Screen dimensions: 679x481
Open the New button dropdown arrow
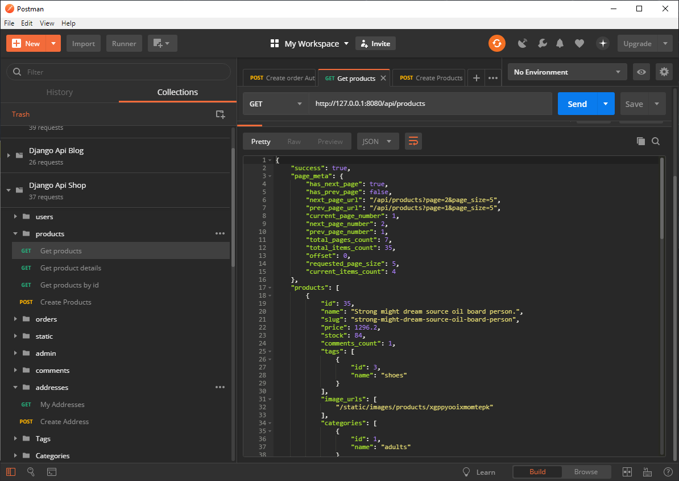[53, 43]
